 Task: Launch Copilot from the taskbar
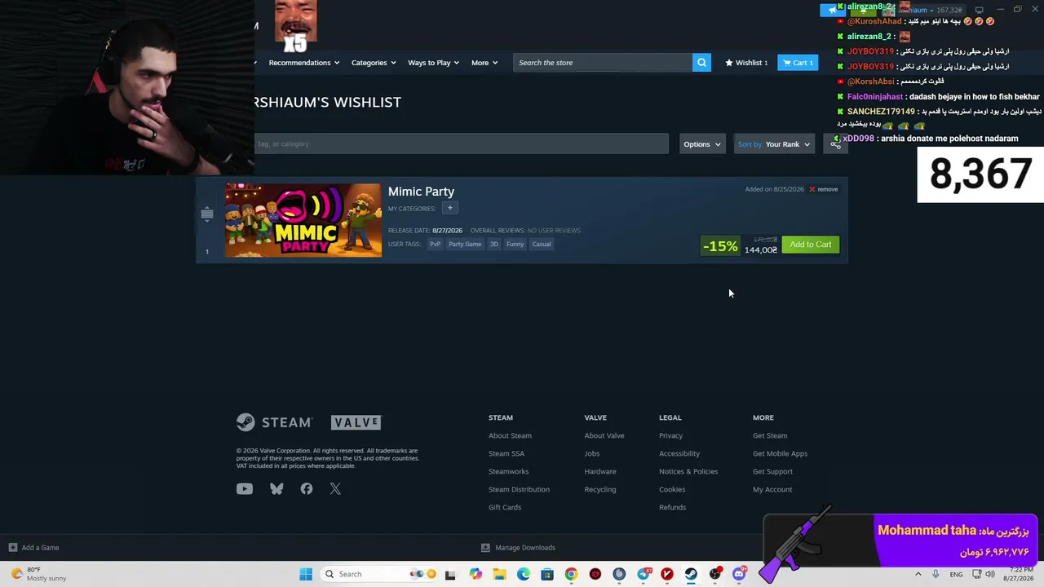point(476,574)
